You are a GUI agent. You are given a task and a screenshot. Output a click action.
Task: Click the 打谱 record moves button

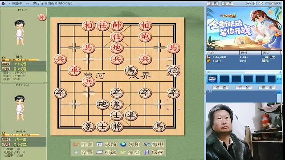tap(106, 152)
